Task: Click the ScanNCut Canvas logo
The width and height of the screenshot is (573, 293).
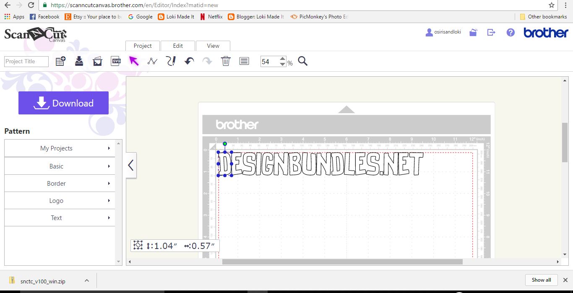Action: (x=36, y=34)
